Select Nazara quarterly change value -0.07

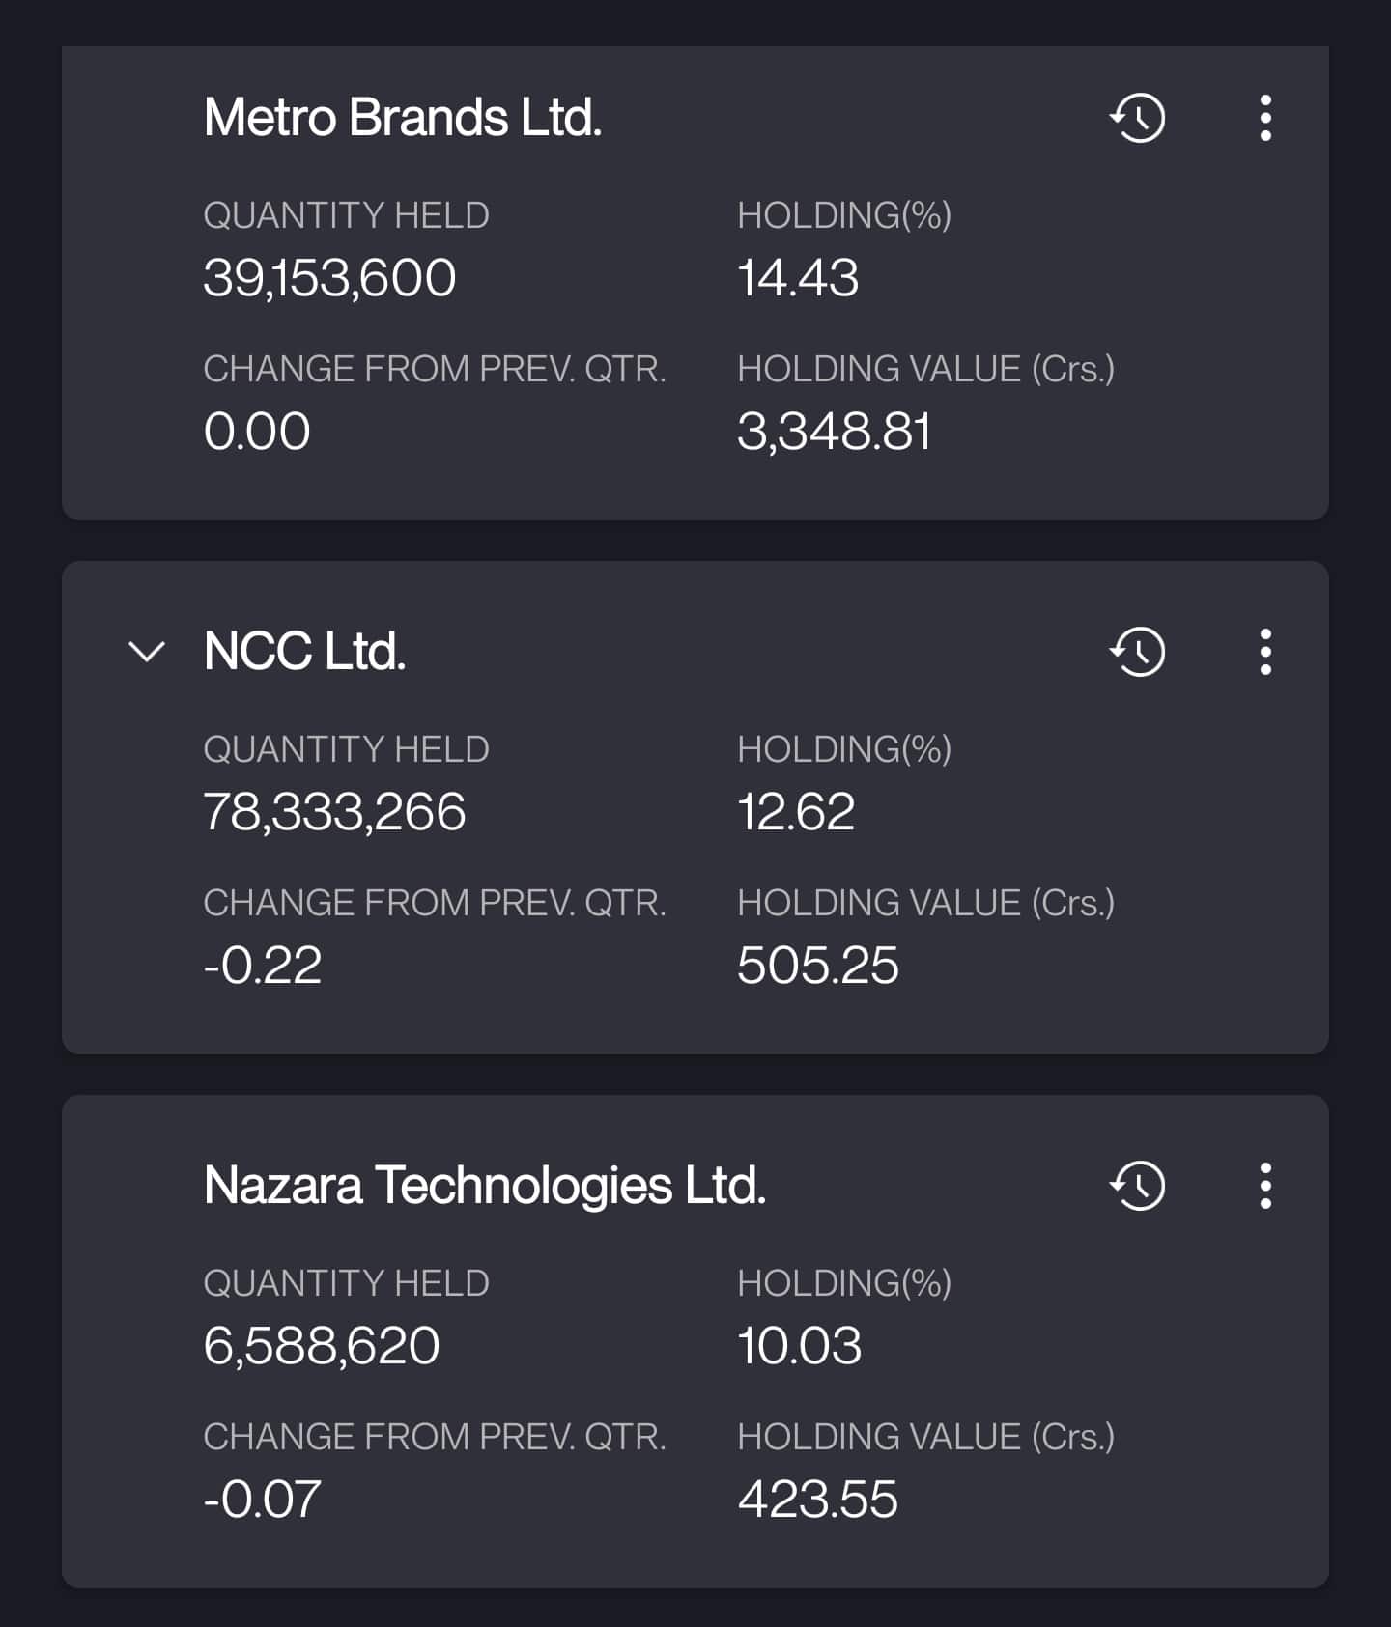pos(263,1500)
